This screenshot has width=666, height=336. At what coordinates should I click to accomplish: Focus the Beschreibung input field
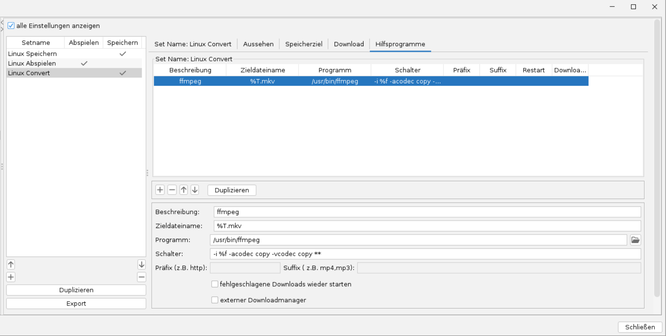[x=427, y=212]
